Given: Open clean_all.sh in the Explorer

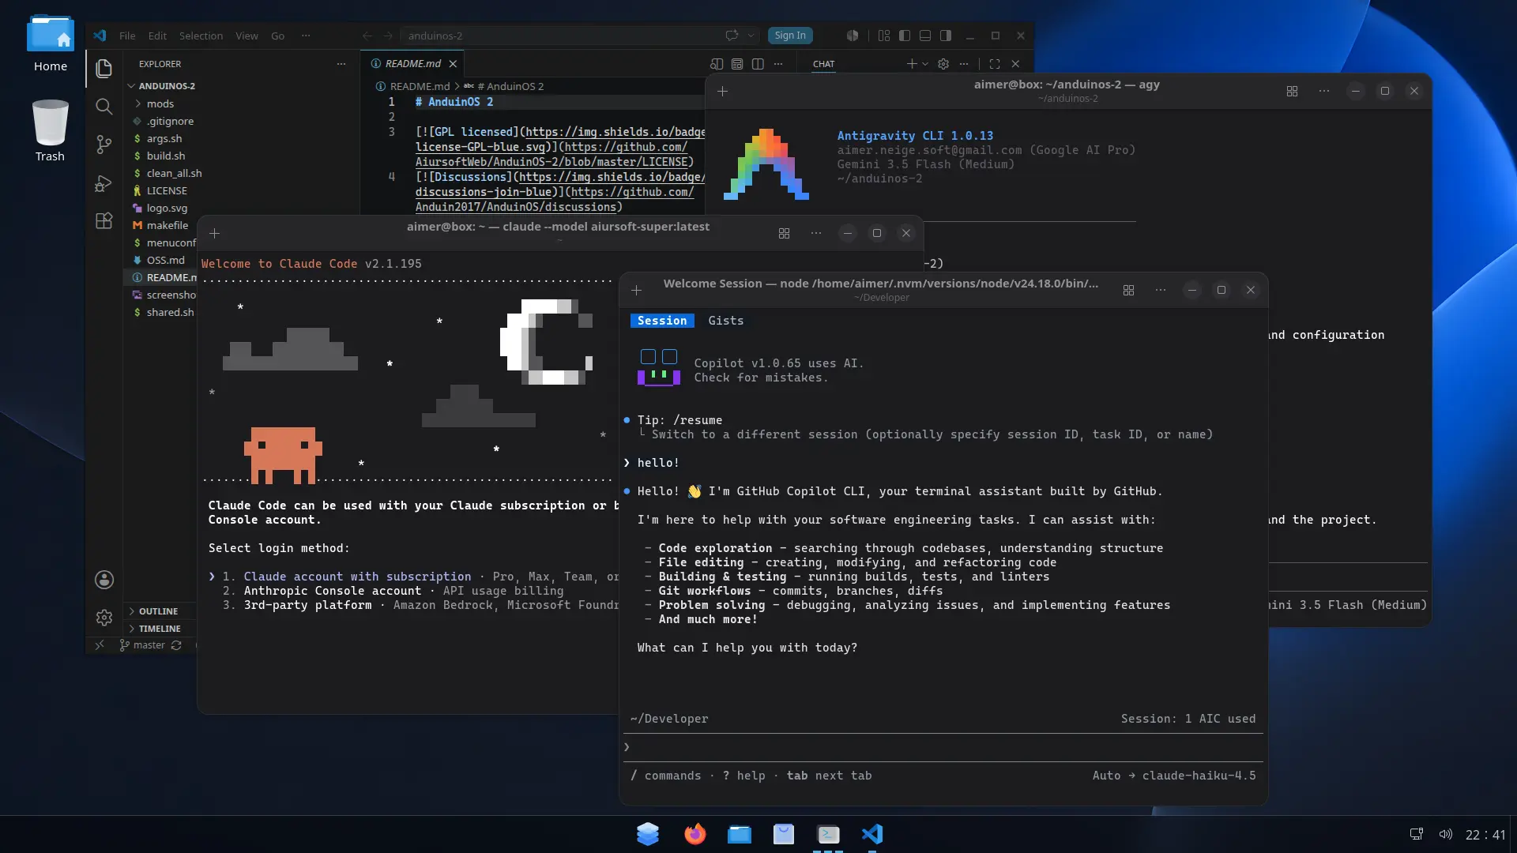Looking at the screenshot, I should tap(174, 173).
